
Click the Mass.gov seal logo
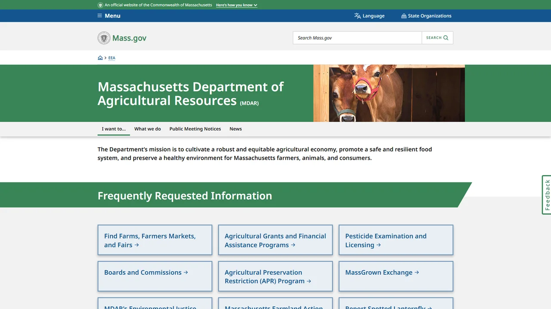(x=104, y=38)
